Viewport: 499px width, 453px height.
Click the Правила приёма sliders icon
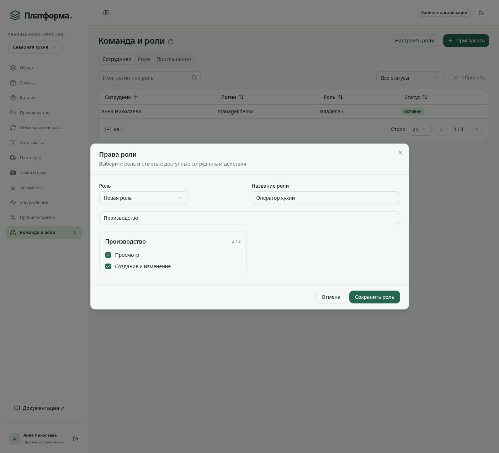(x=13, y=217)
